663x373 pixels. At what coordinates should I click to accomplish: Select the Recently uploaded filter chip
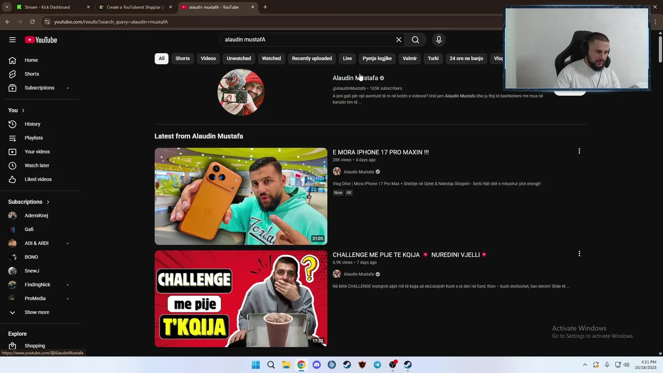click(x=312, y=59)
